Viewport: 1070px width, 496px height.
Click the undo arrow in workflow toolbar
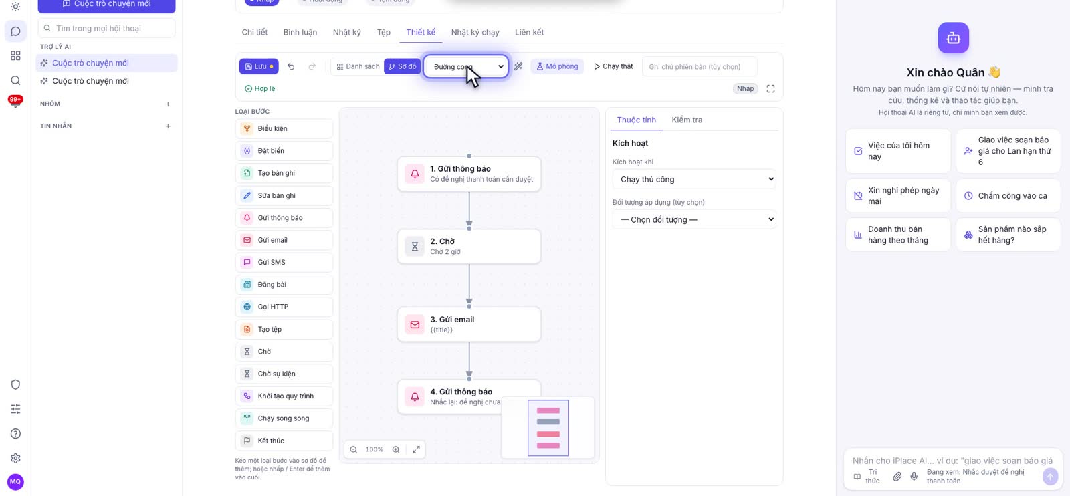pyautogui.click(x=291, y=66)
